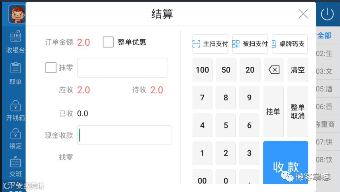Open the 开钱箱 cash drawer icon

pyautogui.click(x=15, y=105)
